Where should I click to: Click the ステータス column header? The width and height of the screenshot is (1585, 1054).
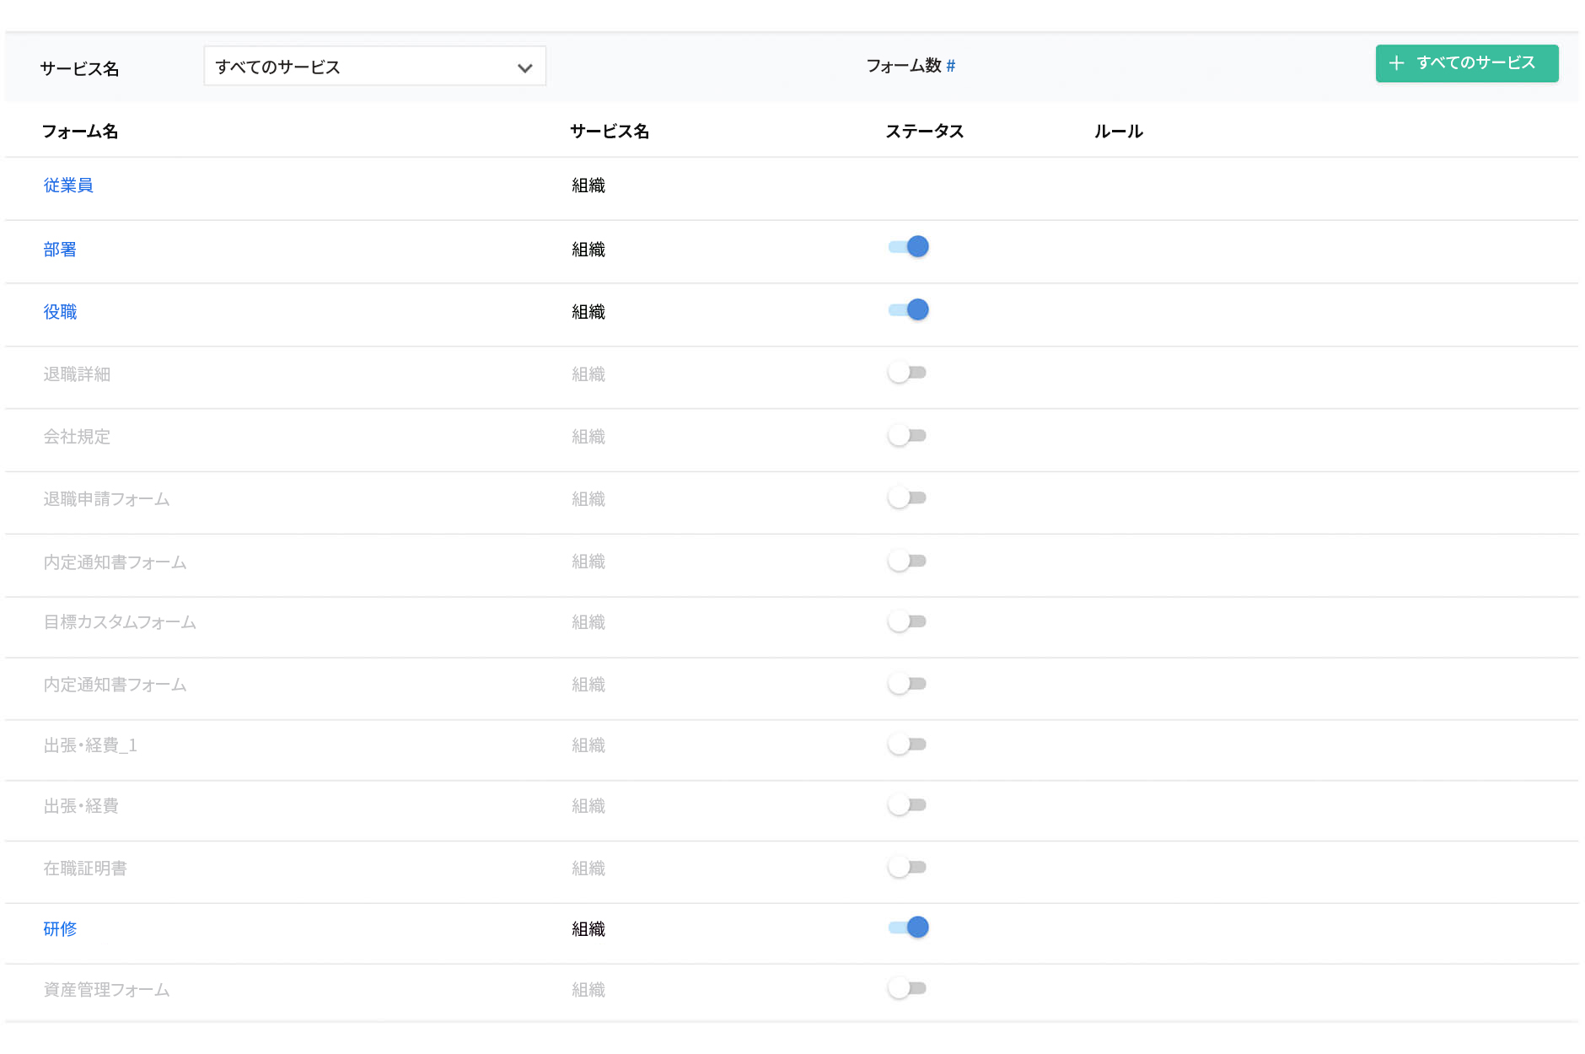924,132
